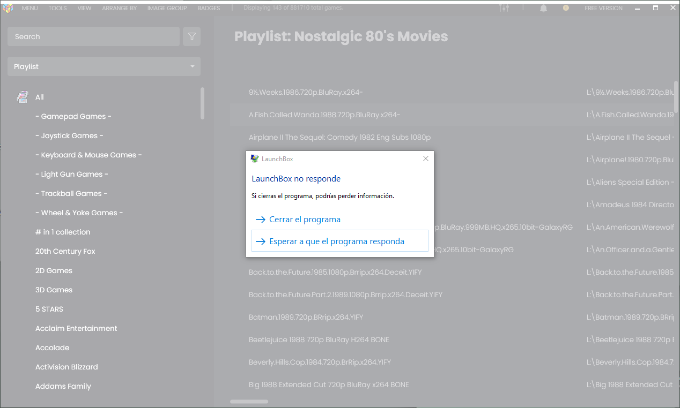Screen dimensions: 680x408
Task: Click the horizontal scrollbar at the bottom
Action: [x=249, y=402]
